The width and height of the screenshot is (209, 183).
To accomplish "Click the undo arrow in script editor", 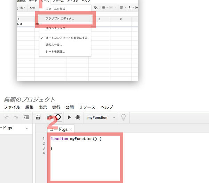I will click(7, 117).
